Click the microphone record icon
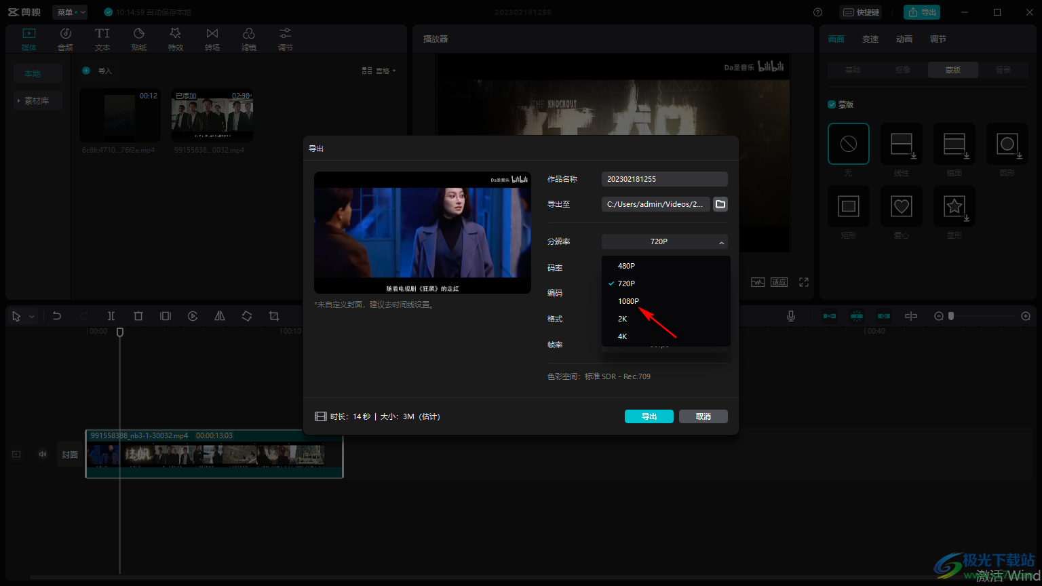 pyautogui.click(x=791, y=316)
